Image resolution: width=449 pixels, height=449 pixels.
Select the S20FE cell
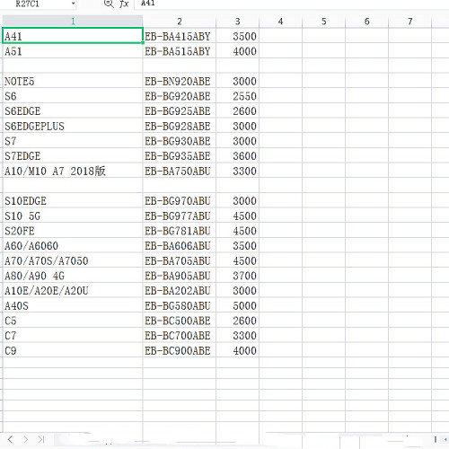[73, 231]
